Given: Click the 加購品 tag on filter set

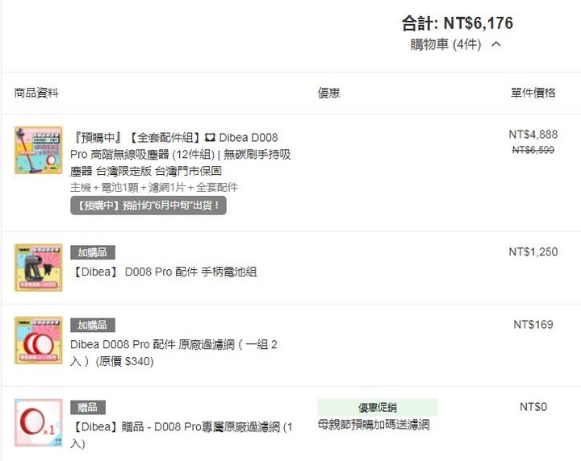Looking at the screenshot, I should [93, 326].
